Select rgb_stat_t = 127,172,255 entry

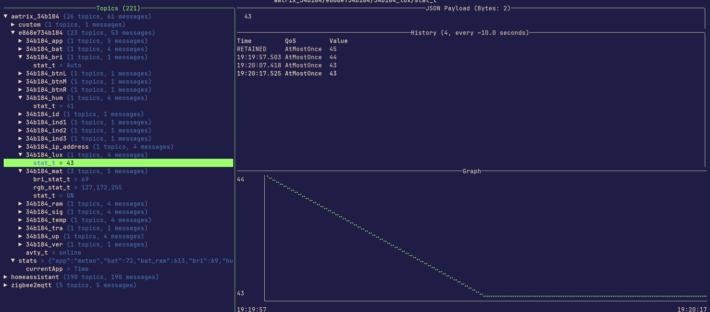click(x=78, y=187)
